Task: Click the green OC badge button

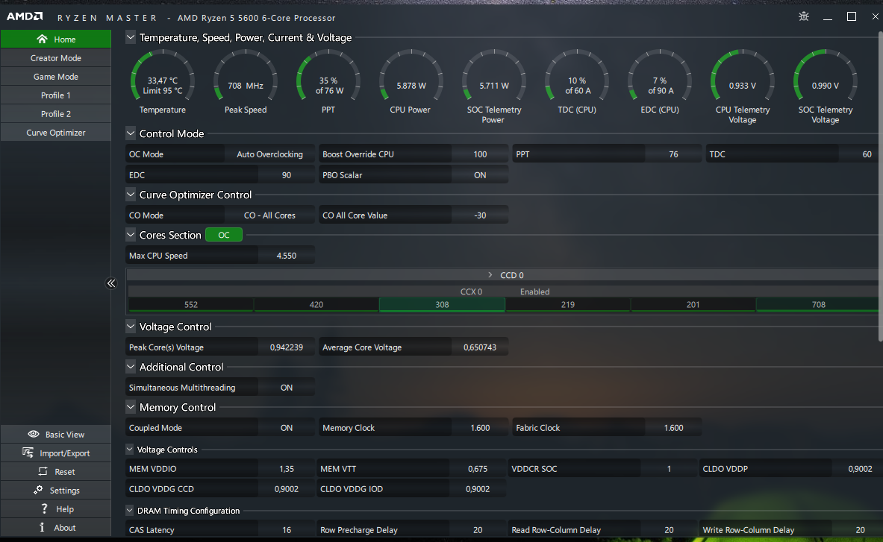Action: [x=224, y=235]
